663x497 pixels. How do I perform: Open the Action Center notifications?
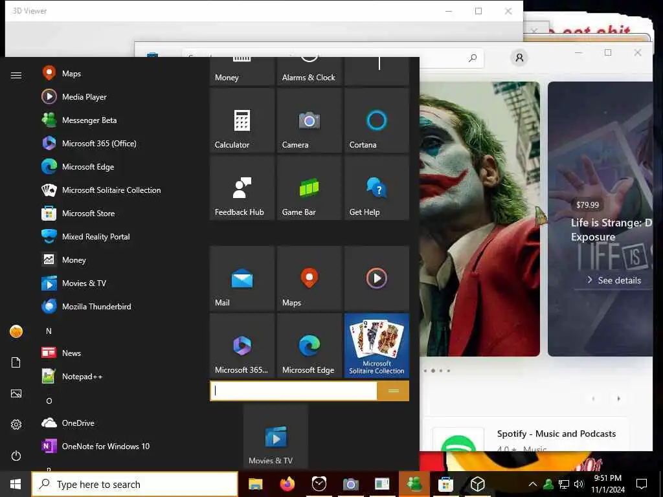click(642, 484)
